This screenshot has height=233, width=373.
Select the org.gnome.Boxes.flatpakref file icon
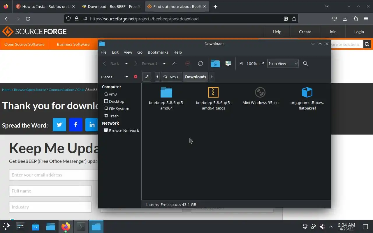point(307,92)
